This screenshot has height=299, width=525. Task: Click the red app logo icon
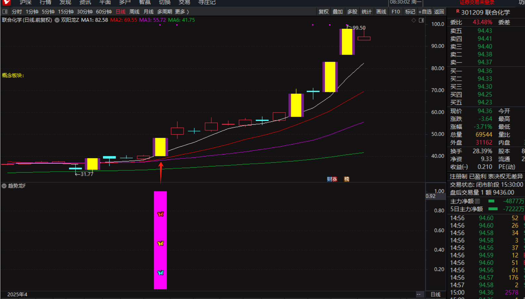coord(6,2)
